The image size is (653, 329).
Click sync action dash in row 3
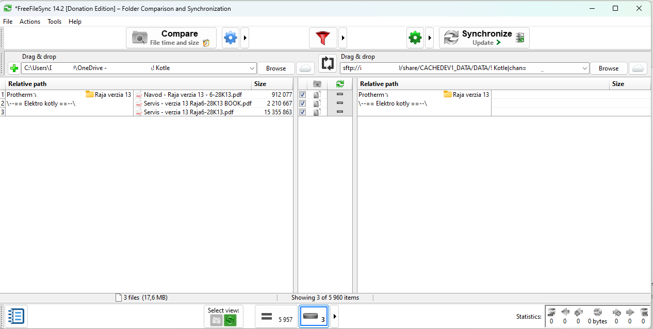point(339,112)
